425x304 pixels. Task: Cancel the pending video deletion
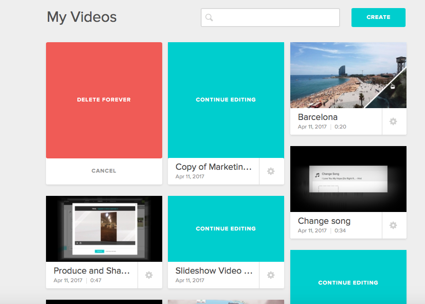(104, 171)
